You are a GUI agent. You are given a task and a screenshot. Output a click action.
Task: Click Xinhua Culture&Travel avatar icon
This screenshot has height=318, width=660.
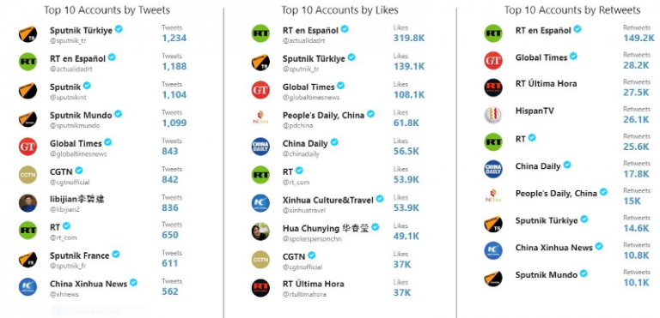coord(260,203)
